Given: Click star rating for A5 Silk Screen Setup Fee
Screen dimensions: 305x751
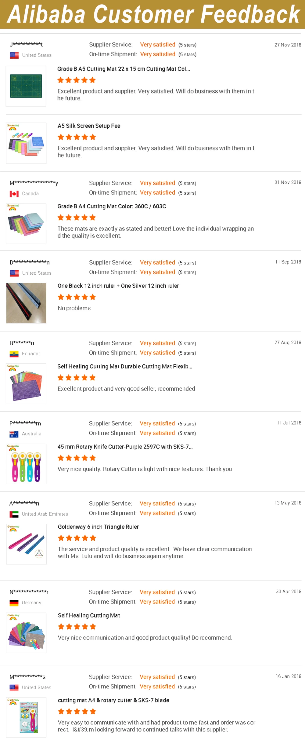Looking at the screenshot, I should [x=77, y=137].
